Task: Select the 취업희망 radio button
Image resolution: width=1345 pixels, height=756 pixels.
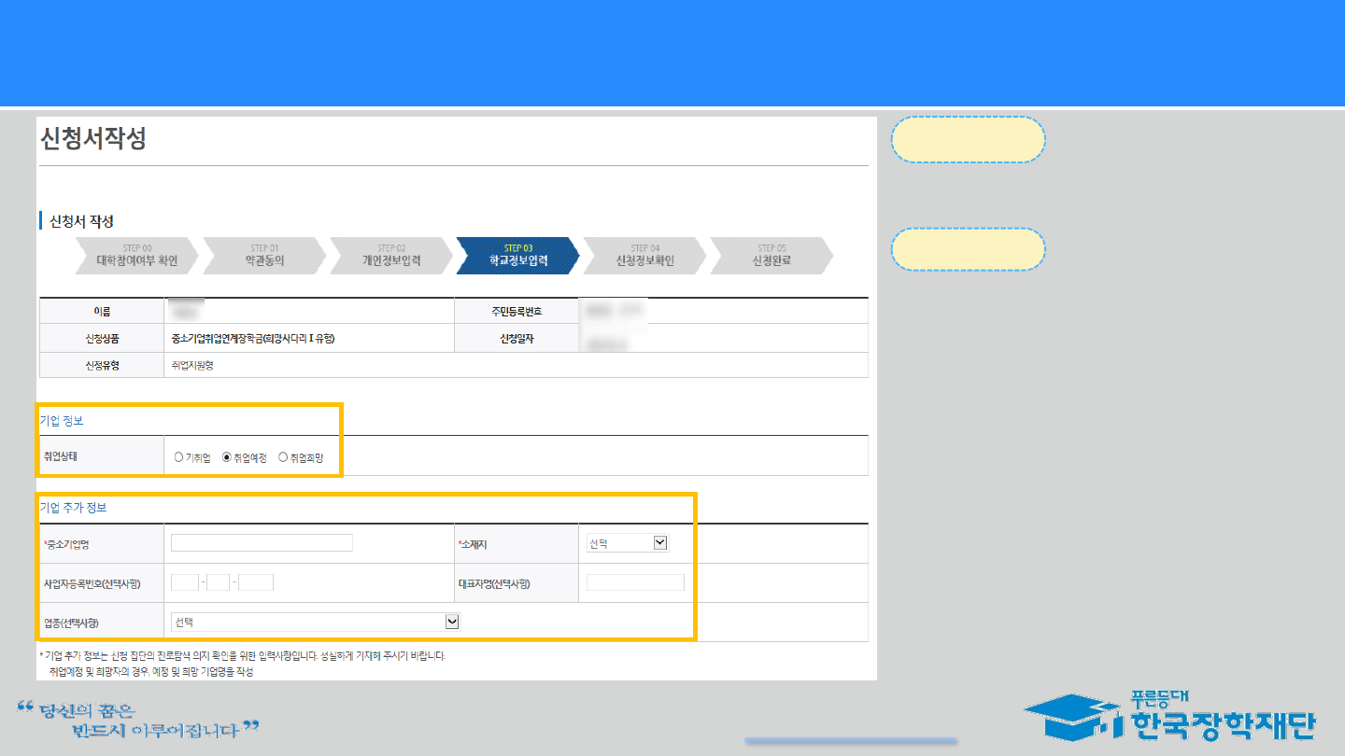Action: 283,457
